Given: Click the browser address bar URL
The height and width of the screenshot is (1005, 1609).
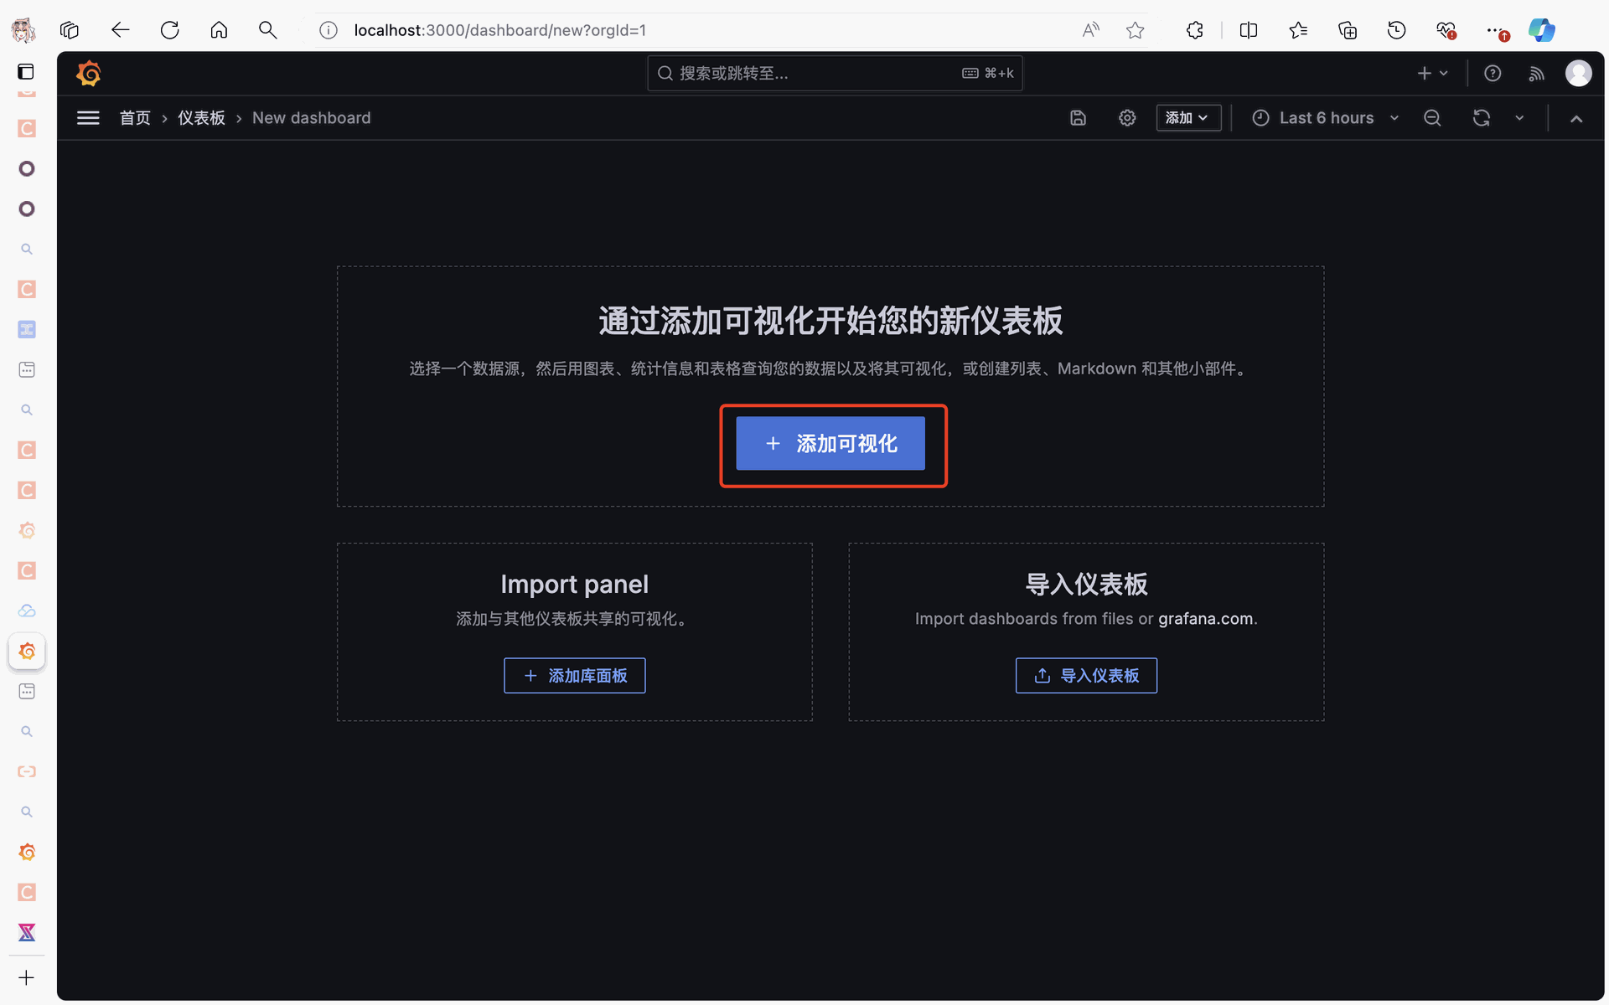Looking at the screenshot, I should (x=500, y=30).
